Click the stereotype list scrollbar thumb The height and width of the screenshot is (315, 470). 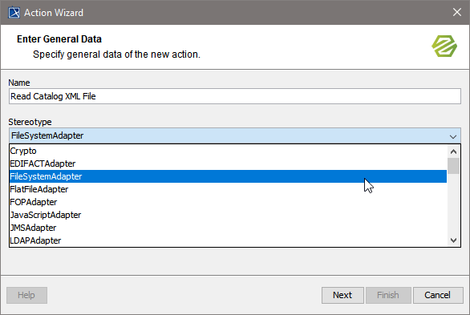pyautogui.click(x=453, y=166)
